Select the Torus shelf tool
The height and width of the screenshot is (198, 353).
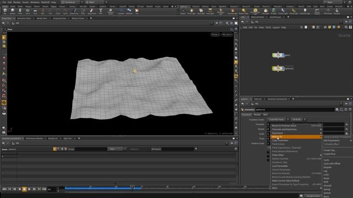point(28,11)
